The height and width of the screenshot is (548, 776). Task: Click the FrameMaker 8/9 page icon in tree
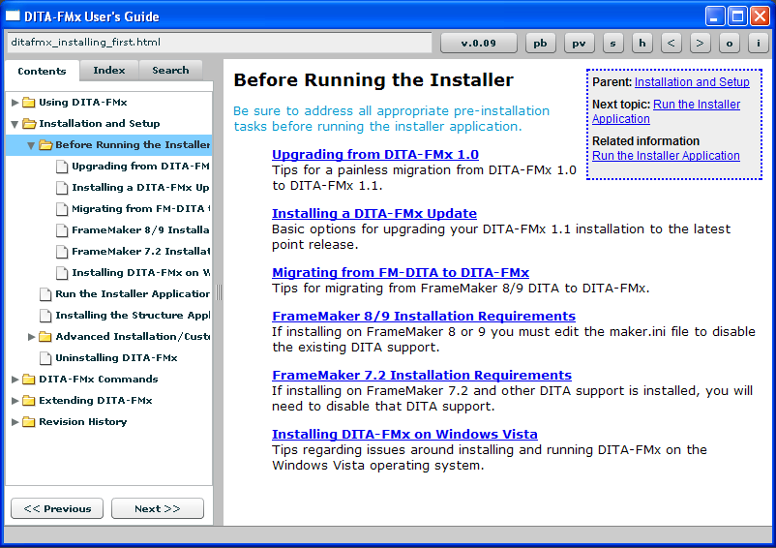[x=62, y=230]
